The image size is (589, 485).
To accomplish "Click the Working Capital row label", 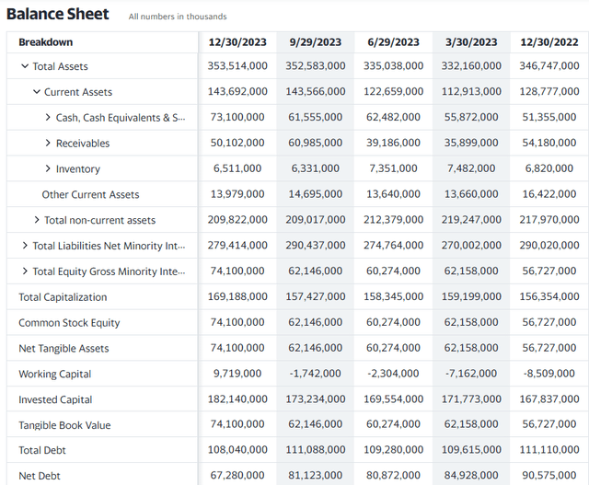I will coord(55,374).
